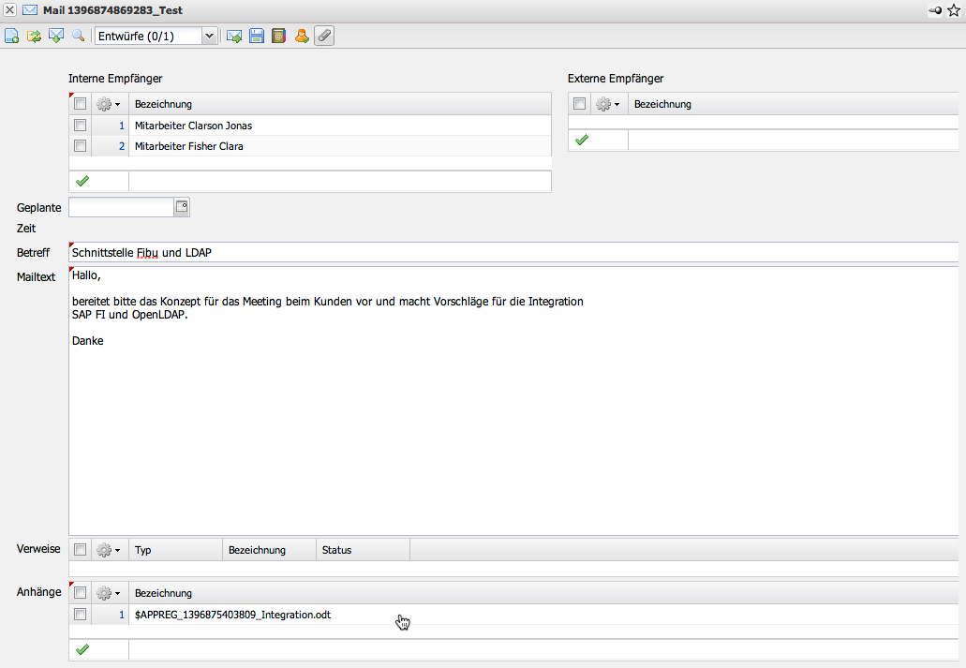Viewport: 966px width, 668px height.
Task: Click the star favorite icon
Action: 954,10
